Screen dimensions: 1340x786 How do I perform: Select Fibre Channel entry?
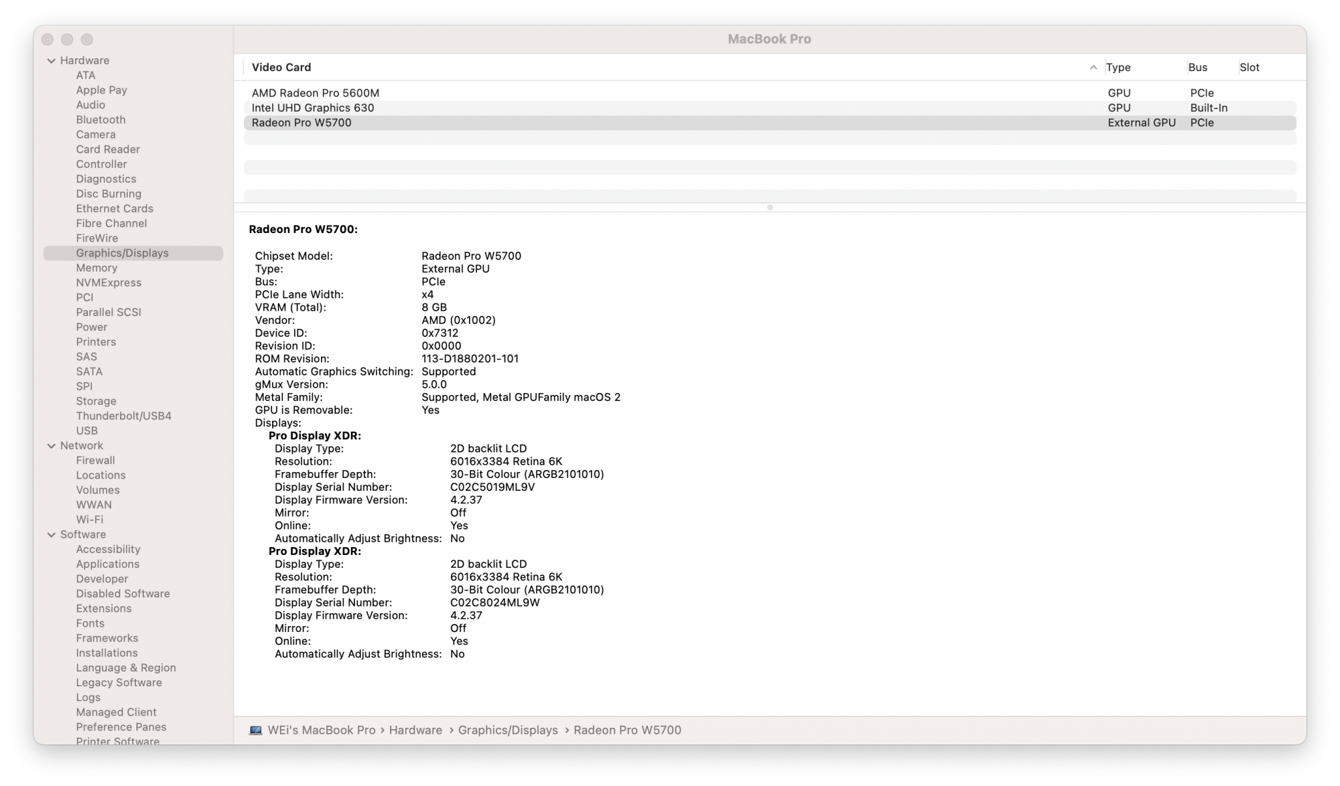click(x=111, y=224)
